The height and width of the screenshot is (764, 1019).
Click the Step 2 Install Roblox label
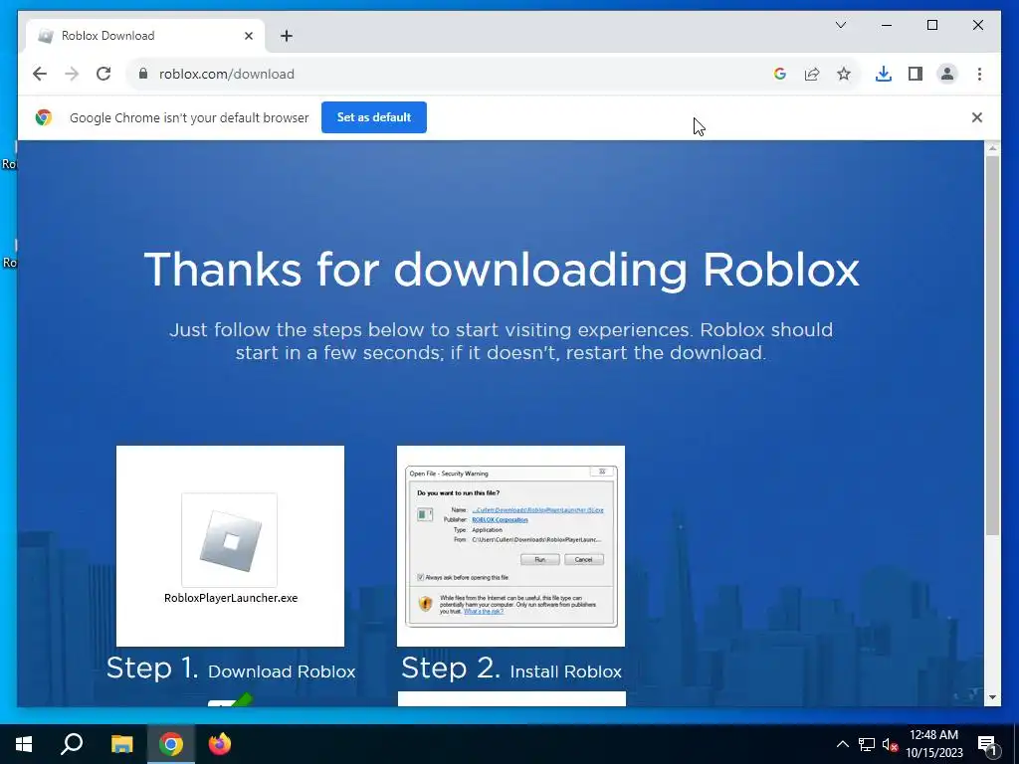(x=511, y=669)
